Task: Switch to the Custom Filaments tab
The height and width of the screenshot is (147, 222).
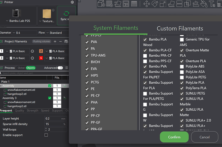Action: tap(180, 29)
